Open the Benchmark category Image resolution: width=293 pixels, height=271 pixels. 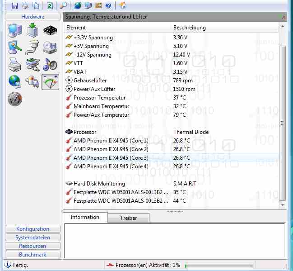[33, 255]
